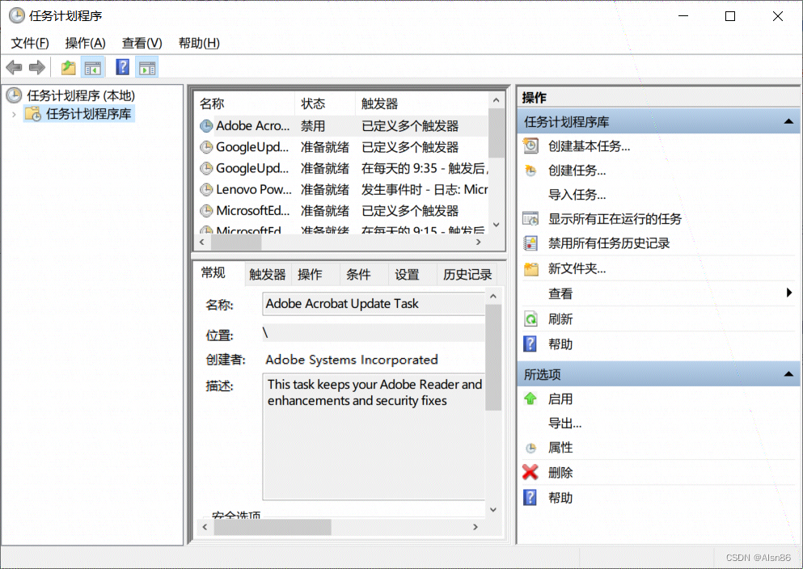This screenshot has width=803, height=569.
Task: Click the clock icon of Adobe Acro... task
Action: click(206, 126)
